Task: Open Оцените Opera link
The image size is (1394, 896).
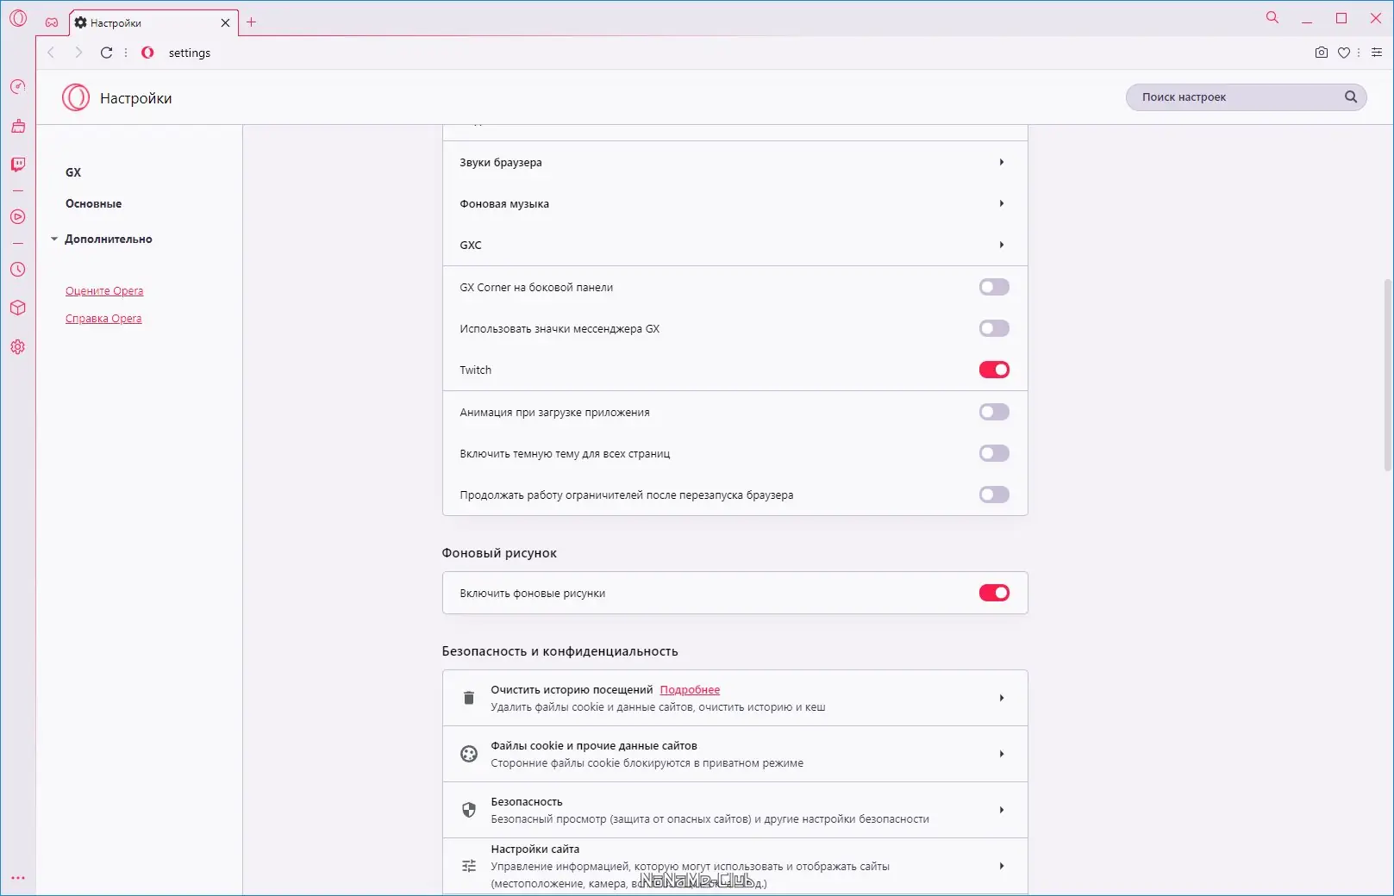Action: (x=104, y=291)
